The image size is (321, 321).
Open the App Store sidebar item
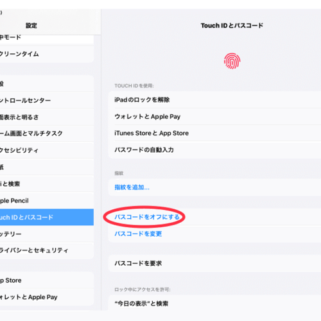coord(47,281)
